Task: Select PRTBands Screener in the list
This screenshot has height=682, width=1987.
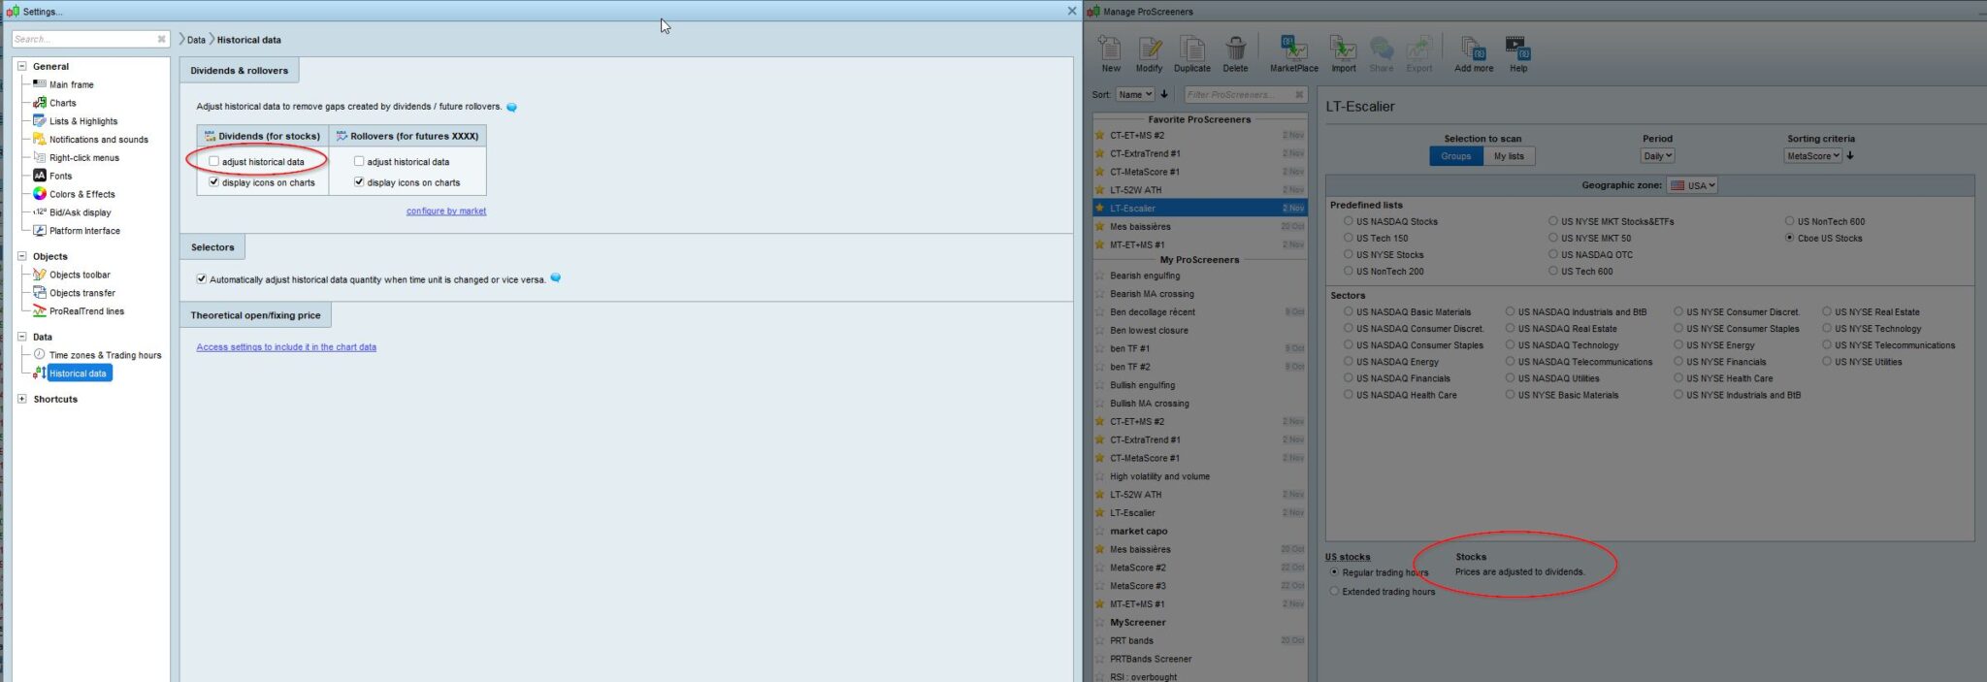Action: pyautogui.click(x=1200, y=659)
